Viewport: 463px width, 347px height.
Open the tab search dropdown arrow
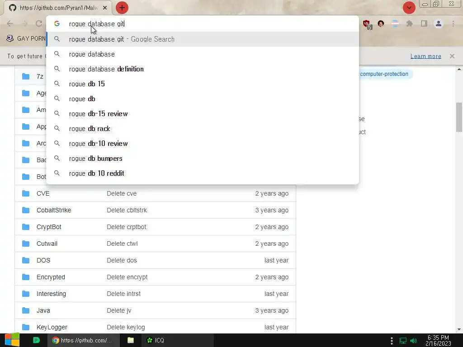(x=409, y=8)
